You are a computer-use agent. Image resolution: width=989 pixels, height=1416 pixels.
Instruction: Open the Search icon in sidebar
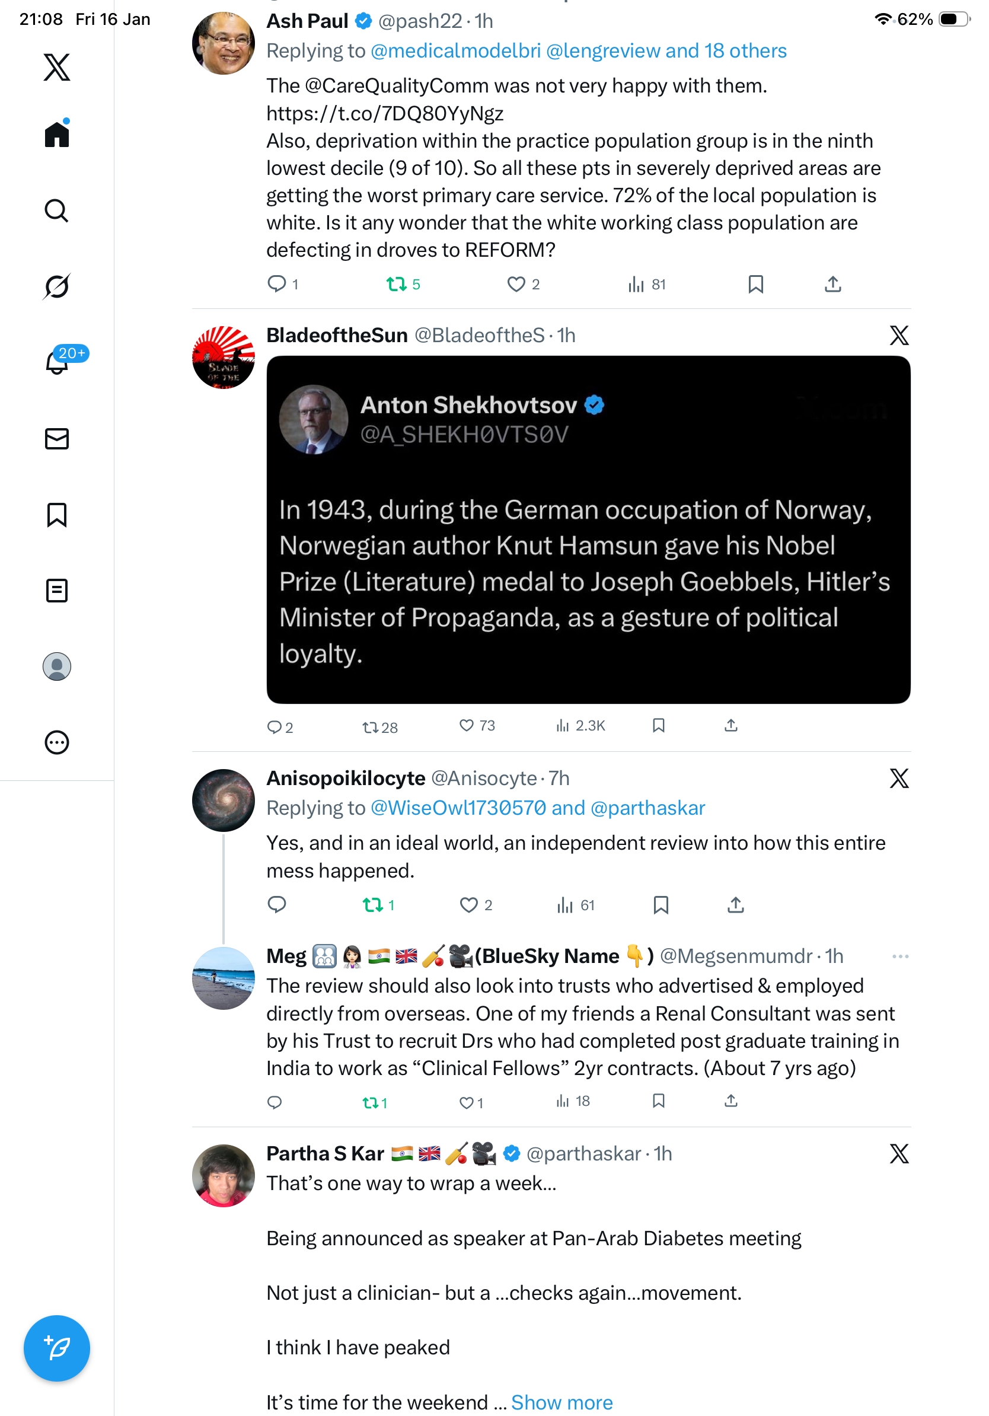(56, 211)
